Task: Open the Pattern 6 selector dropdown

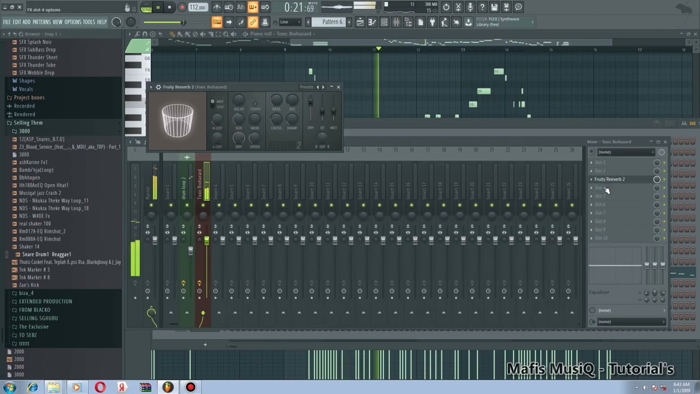Action: (332, 22)
